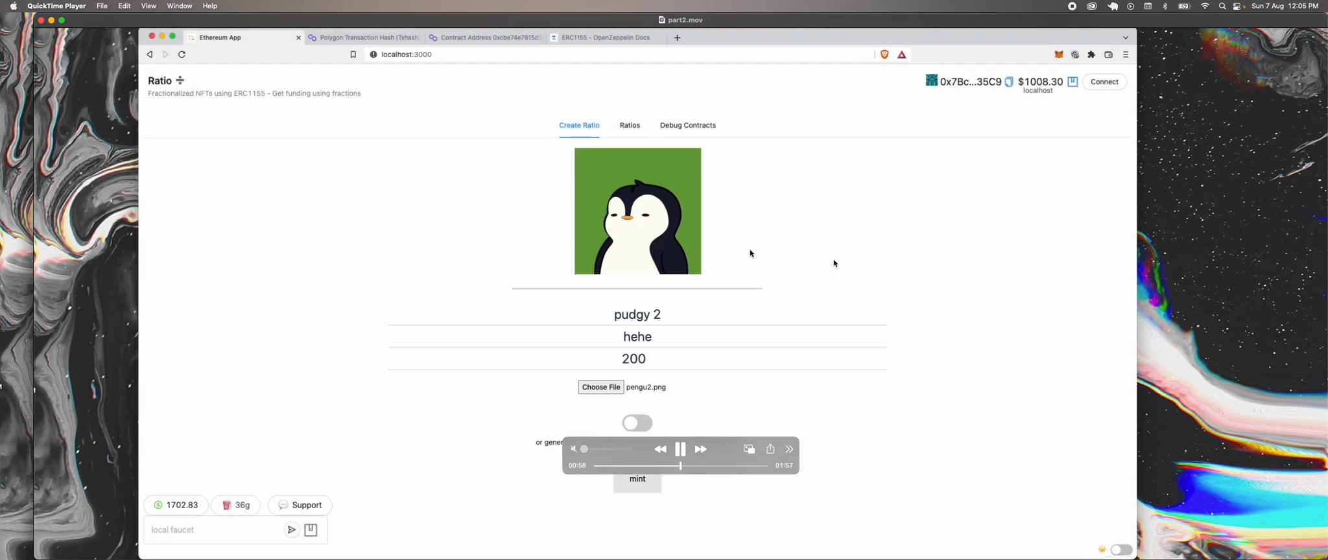Switch to Contract Address browser tab

(484, 38)
